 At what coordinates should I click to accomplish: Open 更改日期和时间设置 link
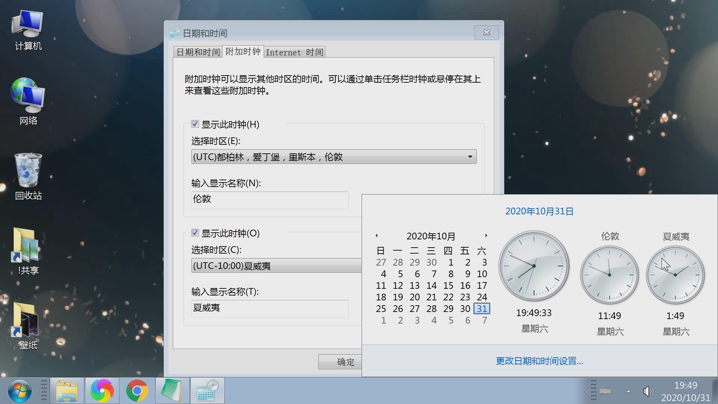point(539,361)
